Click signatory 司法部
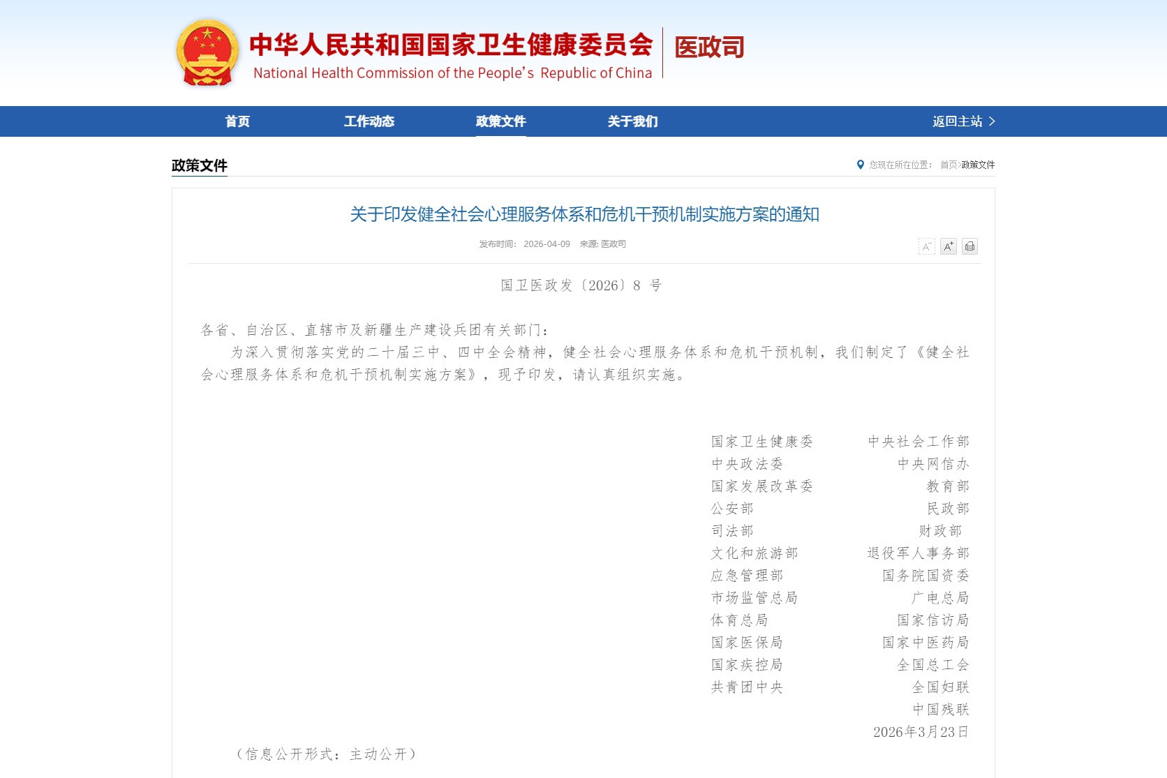This screenshot has width=1167, height=778. click(732, 531)
